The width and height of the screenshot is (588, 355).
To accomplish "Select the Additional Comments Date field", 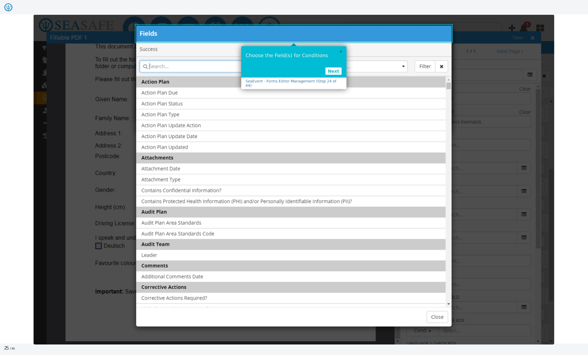I will point(291,276).
